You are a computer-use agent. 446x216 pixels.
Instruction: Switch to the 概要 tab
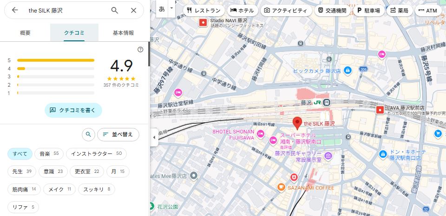tap(26, 33)
